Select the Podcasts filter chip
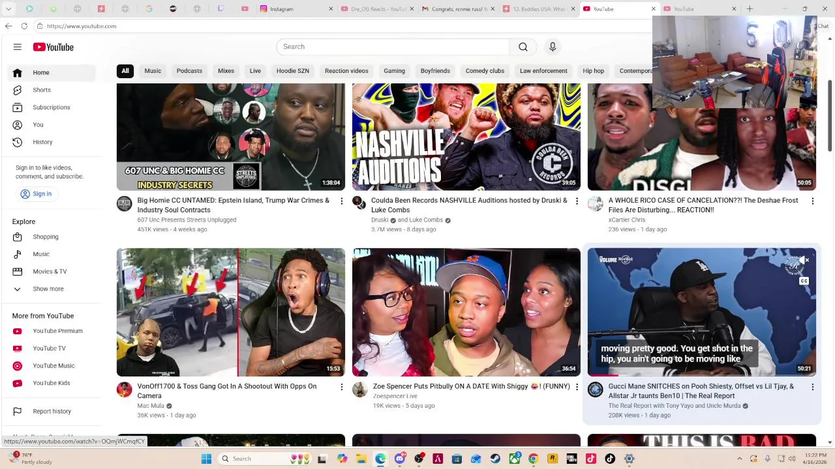The height and width of the screenshot is (469, 835). click(x=189, y=71)
